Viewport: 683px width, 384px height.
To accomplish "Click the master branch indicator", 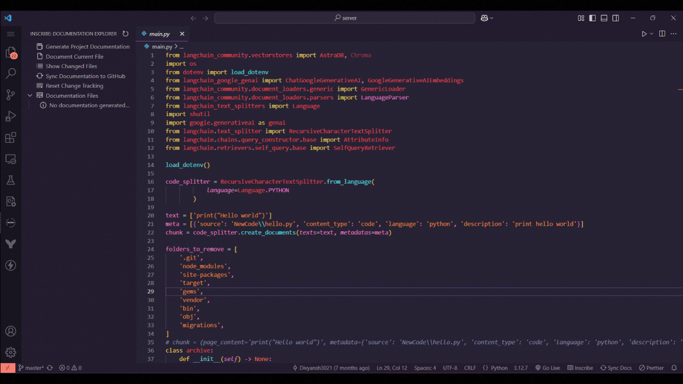I will [x=31, y=368].
